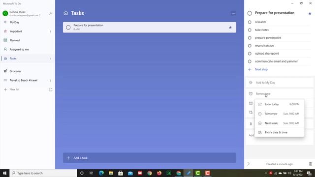The width and height of the screenshot is (315, 177).
Task: Click the due date calendar icon
Action: click(x=251, y=103)
